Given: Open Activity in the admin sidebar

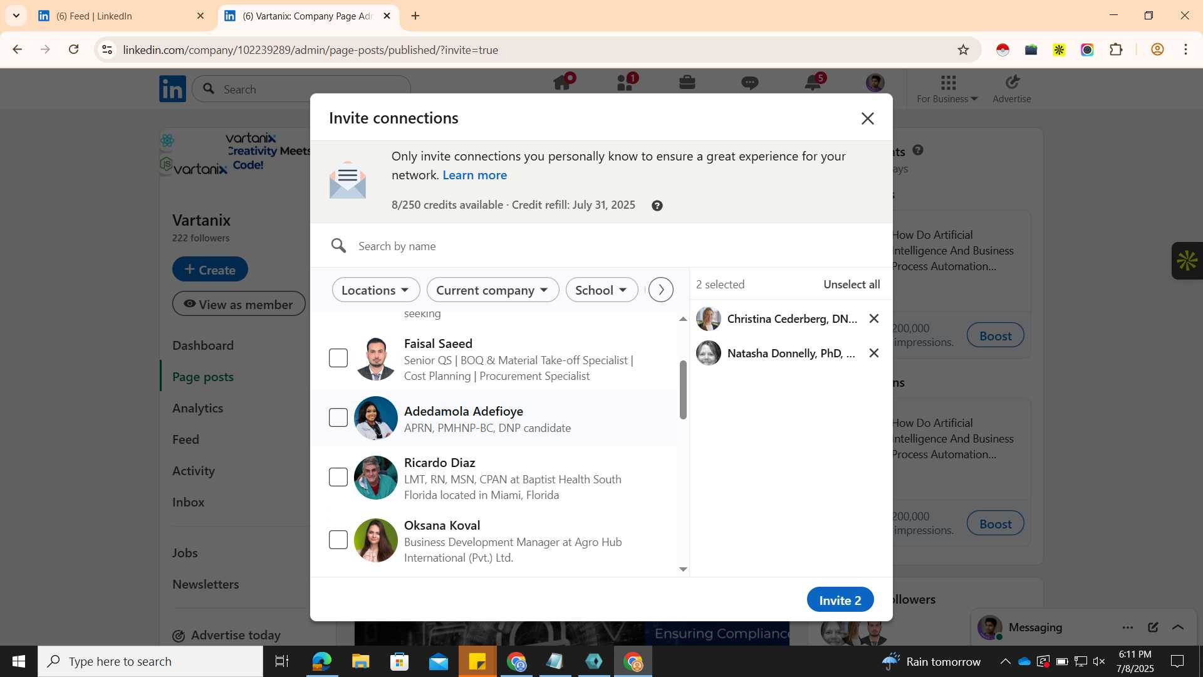Looking at the screenshot, I should (194, 471).
